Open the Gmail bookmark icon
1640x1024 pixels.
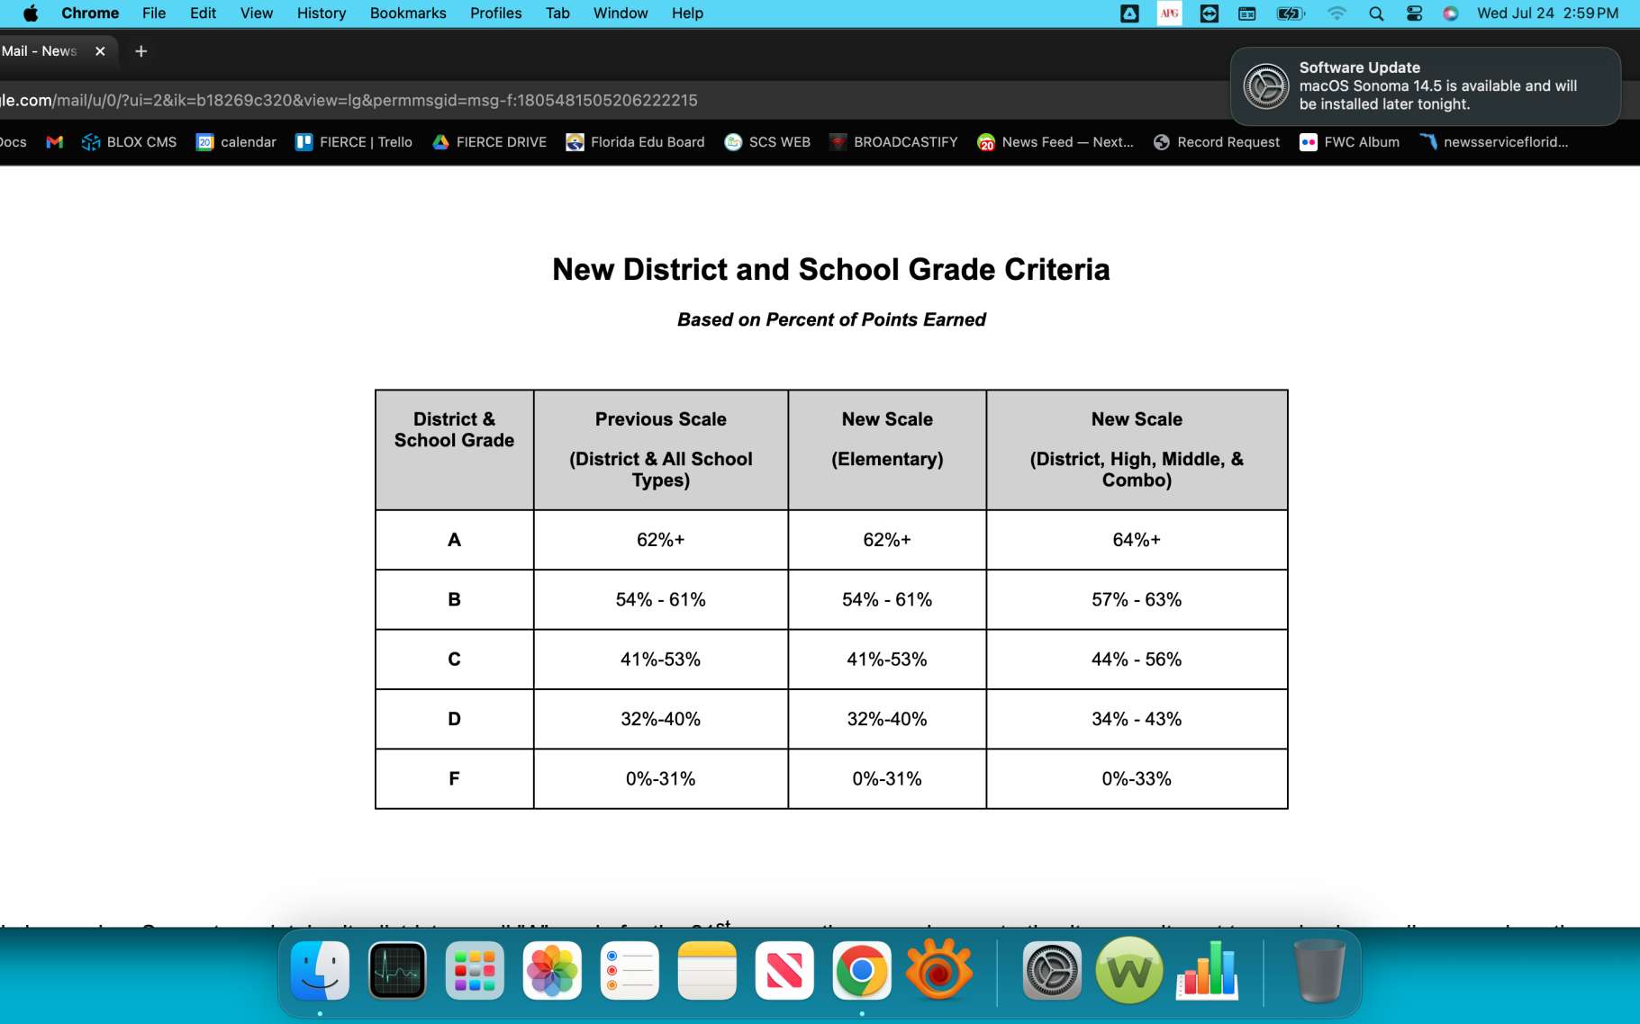(55, 142)
